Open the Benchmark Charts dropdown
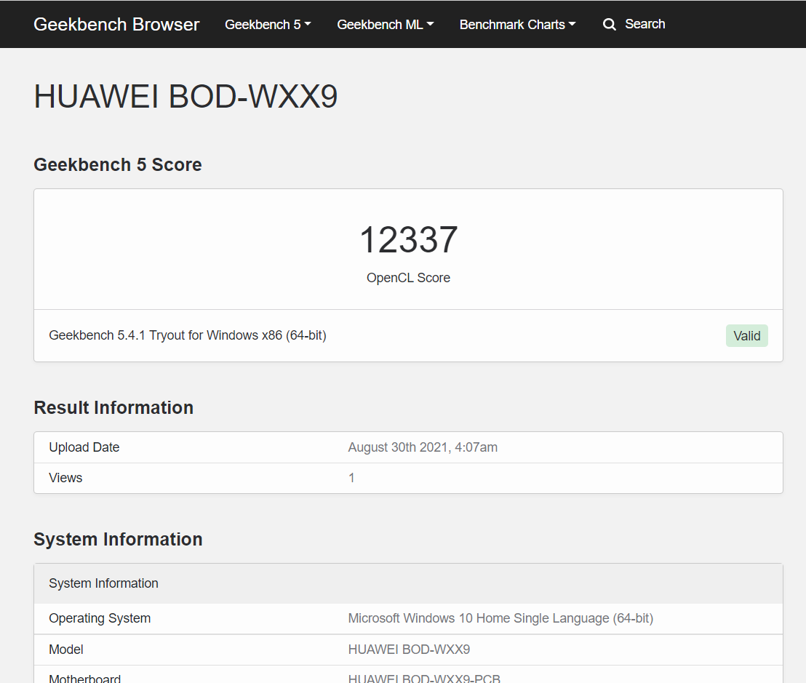 point(517,25)
